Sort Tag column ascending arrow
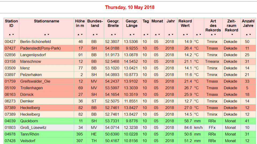The width and height of the screenshot is (257, 144). (x=144, y=35)
